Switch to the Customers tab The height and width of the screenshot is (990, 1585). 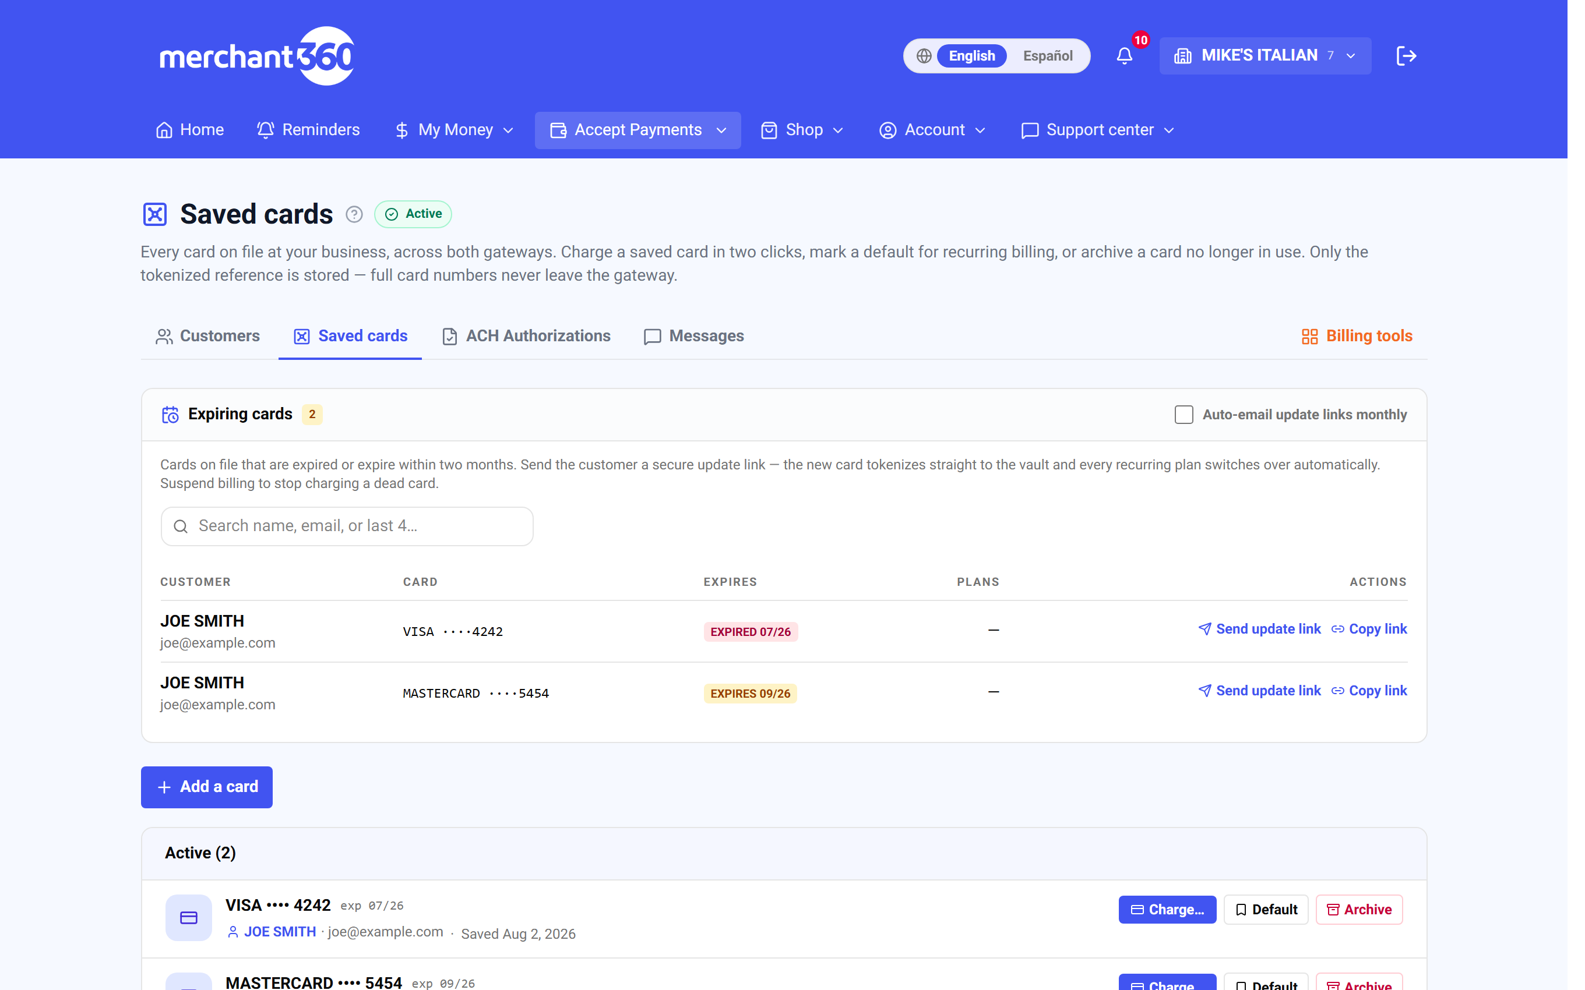(207, 337)
